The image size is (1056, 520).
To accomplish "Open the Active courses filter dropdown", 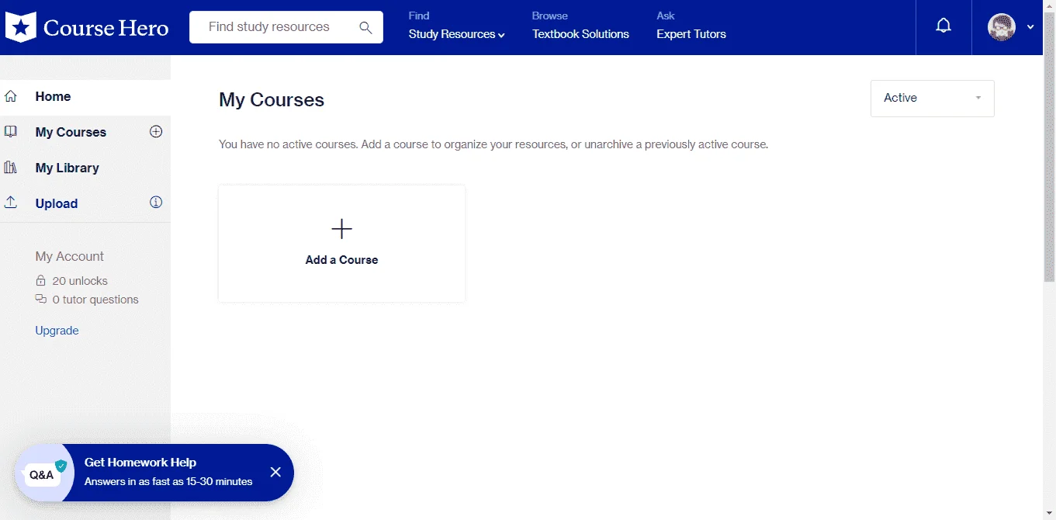I will (x=933, y=99).
